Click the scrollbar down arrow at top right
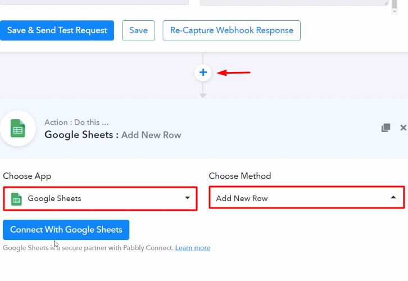Image resolution: width=408 pixels, height=281 pixels. coord(395,11)
